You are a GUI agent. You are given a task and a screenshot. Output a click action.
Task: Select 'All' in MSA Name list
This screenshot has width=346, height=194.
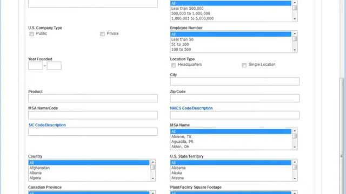231,131
